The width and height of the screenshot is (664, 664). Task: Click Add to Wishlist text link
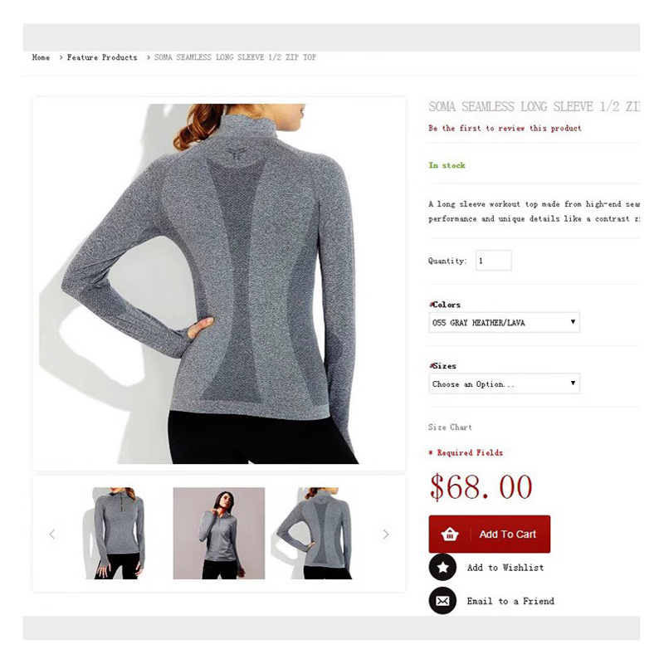[x=505, y=568]
